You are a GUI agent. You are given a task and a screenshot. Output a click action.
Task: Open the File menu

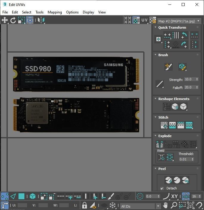tap(5, 12)
